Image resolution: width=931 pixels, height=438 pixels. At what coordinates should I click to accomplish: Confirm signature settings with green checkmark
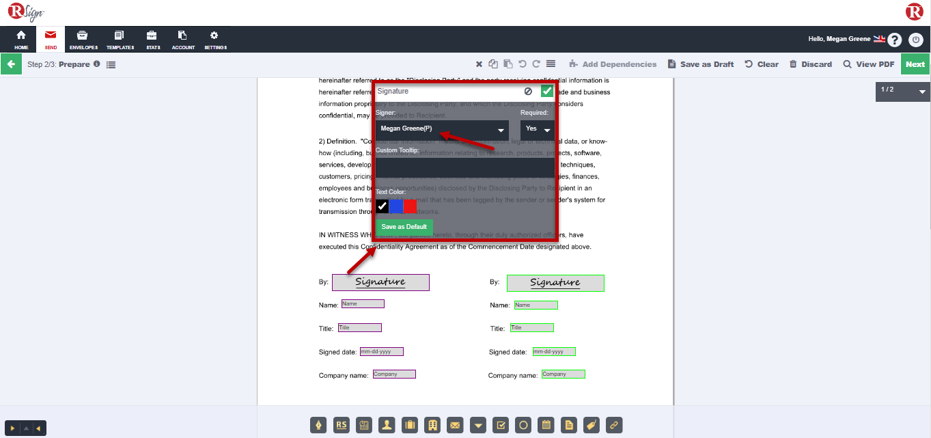click(547, 91)
